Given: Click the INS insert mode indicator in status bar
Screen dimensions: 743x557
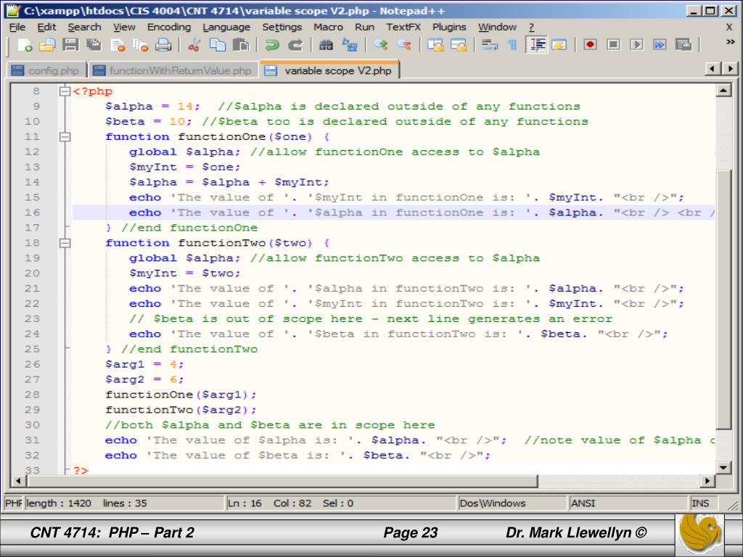Looking at the screenshot, I should [700, 503].
